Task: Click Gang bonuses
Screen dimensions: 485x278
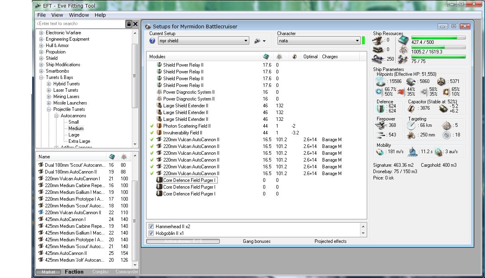Action: pos(256,241)
